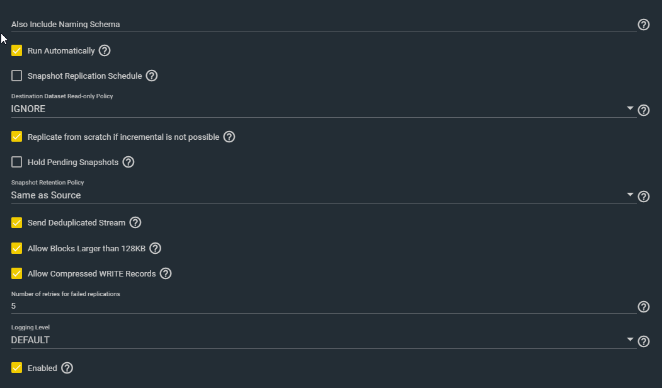Enable the Snapshot Replication Schedule checkbox

pyautogui.click(x=16, y=76)
